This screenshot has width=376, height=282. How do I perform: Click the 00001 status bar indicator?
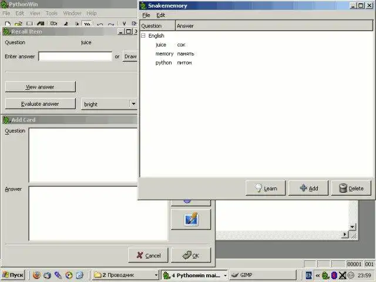click(354, 264)
